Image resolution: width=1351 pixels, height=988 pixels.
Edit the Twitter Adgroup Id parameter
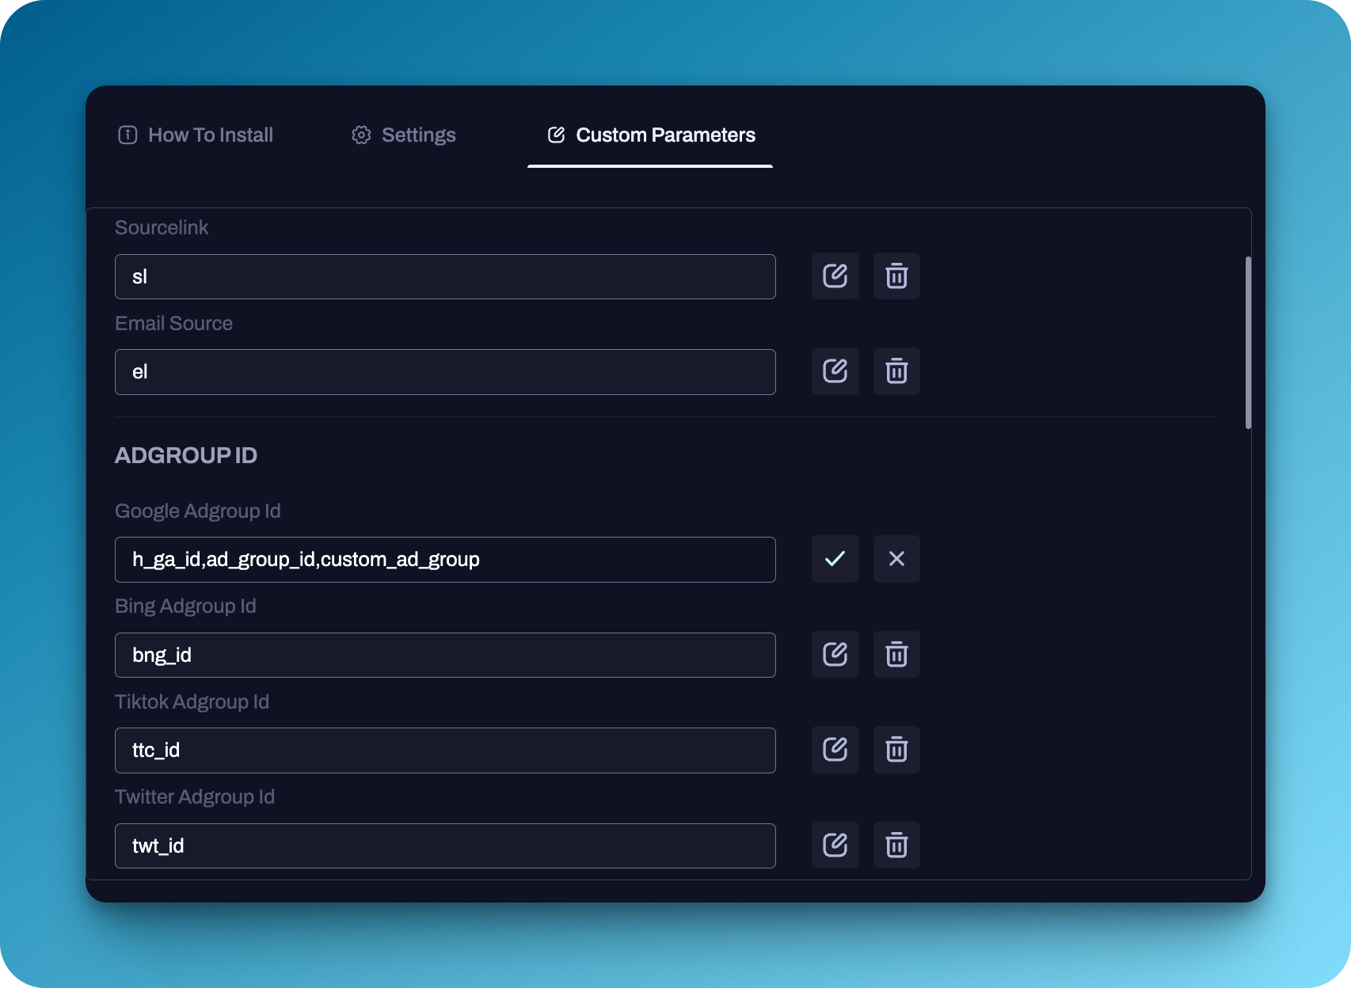tap(835, 845)
